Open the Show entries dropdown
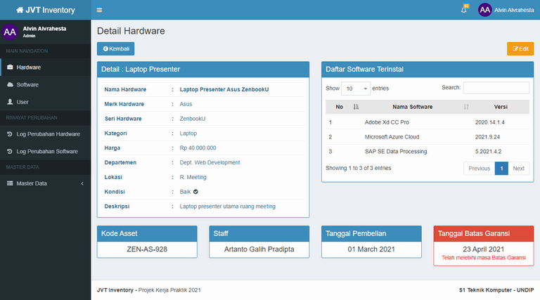 356,89
